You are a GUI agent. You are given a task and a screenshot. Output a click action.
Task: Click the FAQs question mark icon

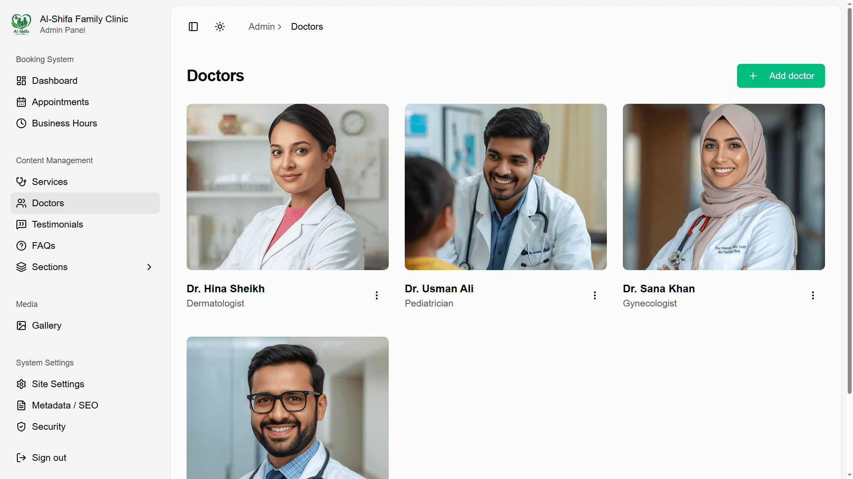(21, 246)
